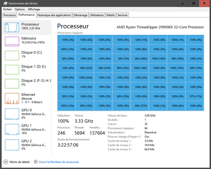Close the Gestionnaire des tâches window
The image size is (211, 169).
click(x=204, y=3)
